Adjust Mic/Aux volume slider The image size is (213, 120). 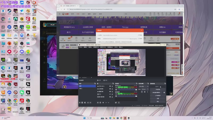coord(127,90)
